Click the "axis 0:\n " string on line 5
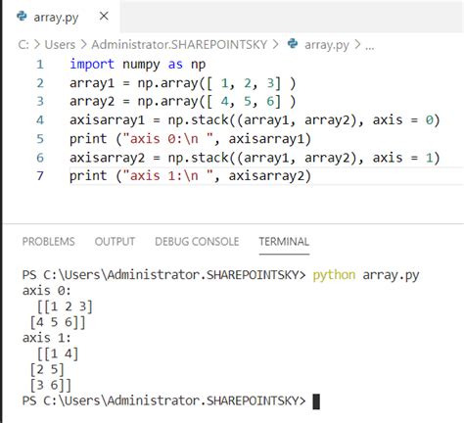Image resolution: width=464 pixels, height=423 pixels. [x=167, y=139]
